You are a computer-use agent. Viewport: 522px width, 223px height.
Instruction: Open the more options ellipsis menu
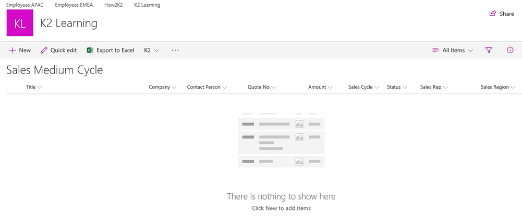[x=175, y=50]
